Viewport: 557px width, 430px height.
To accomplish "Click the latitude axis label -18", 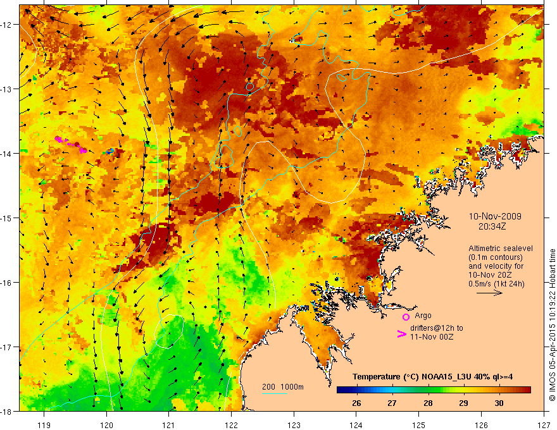I will tap(7, 412).
